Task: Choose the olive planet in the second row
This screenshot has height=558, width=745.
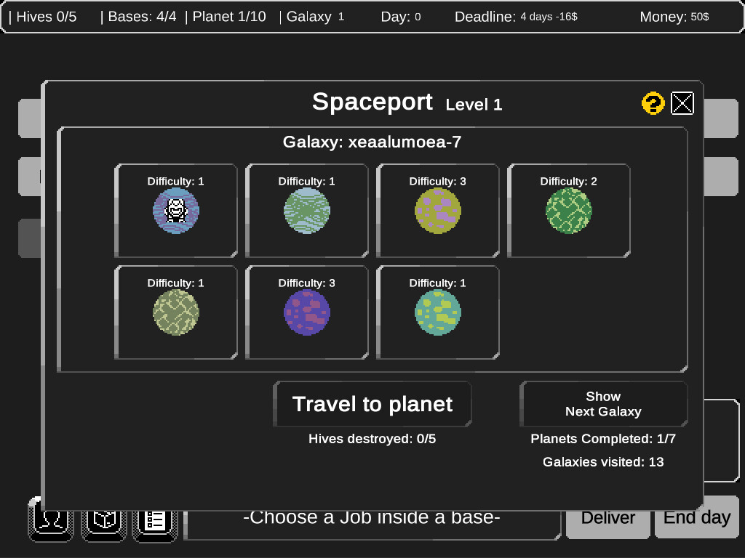Action: pyautogui.click(x=175, y=312)
